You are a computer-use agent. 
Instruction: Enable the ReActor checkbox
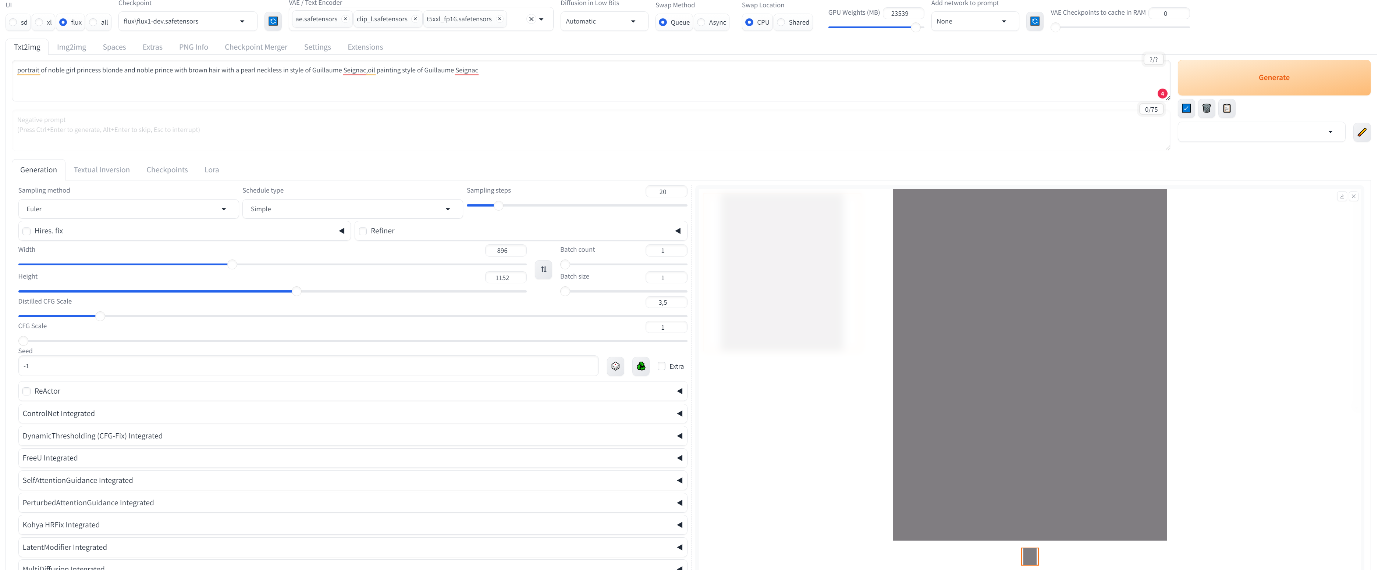[x=26, y=391]
